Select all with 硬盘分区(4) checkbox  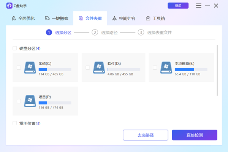15,48
